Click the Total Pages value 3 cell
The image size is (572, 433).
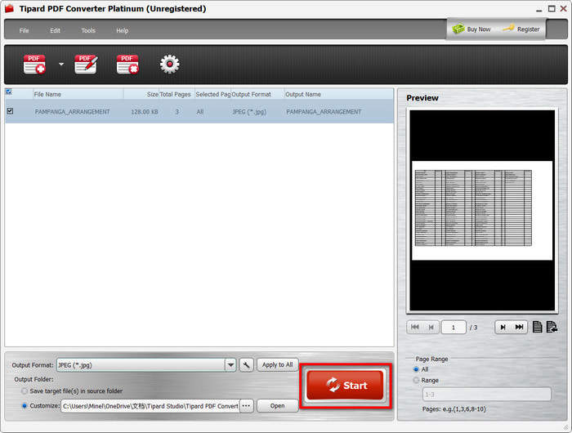(177, 112)
